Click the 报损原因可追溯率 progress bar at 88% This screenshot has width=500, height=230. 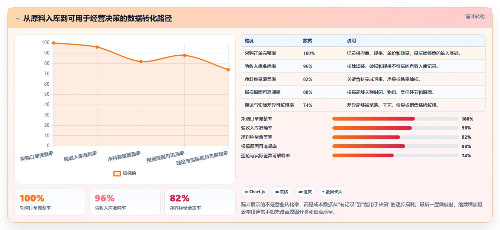coord(395,146)
